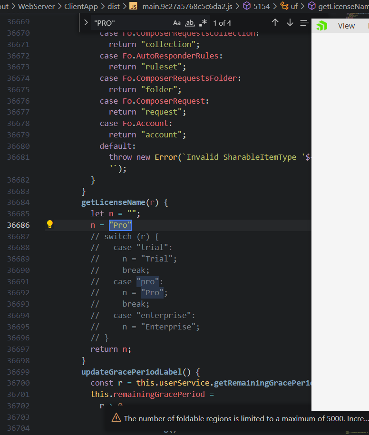369x435 pixels.
Task: Click the "folder" return string
Action: pyautogui.click(x=159, y=89)
